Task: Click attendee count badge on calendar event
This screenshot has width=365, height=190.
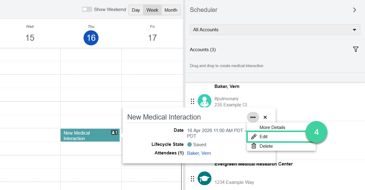Action: point(114,132)
